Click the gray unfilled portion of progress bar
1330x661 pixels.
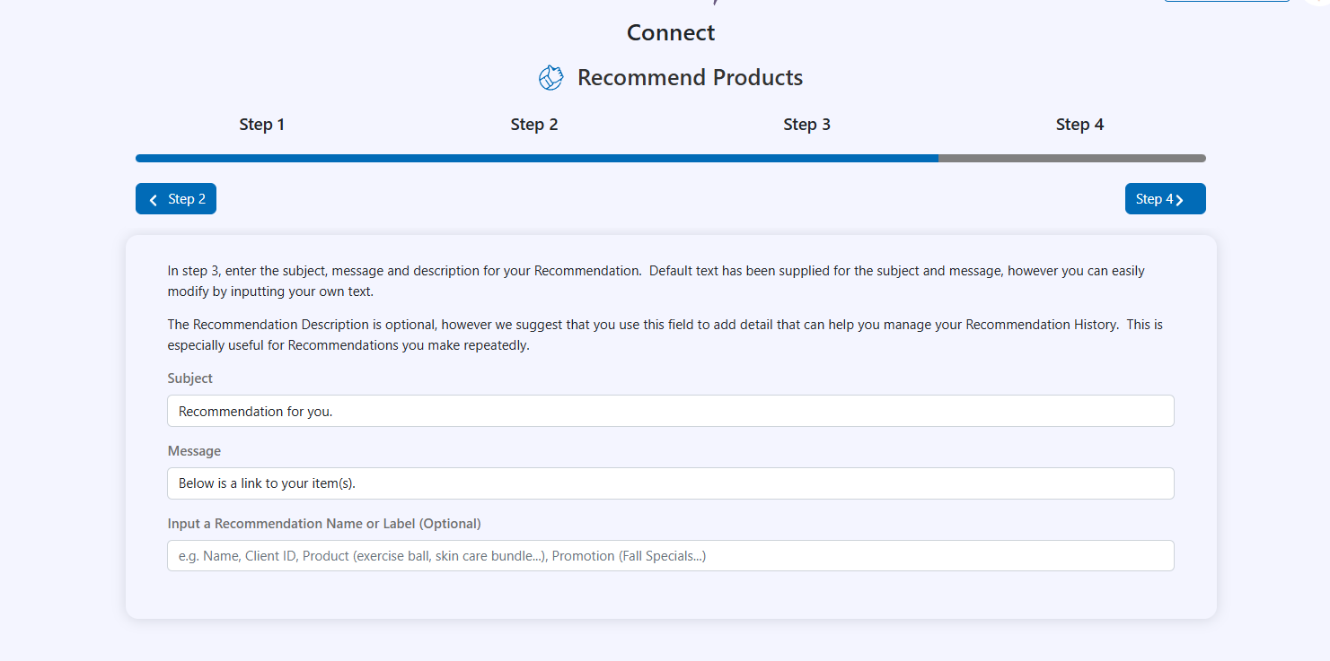coord(1071,159)
